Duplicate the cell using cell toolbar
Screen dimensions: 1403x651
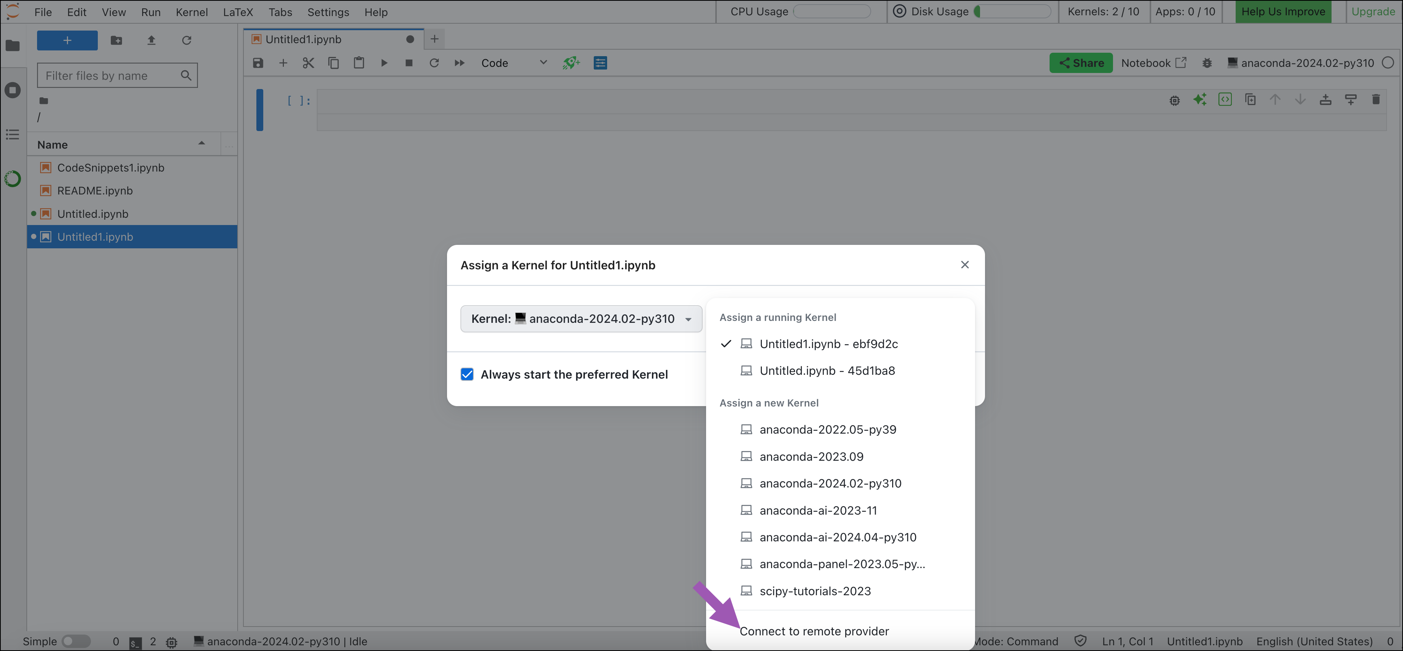pos(1251,100)
